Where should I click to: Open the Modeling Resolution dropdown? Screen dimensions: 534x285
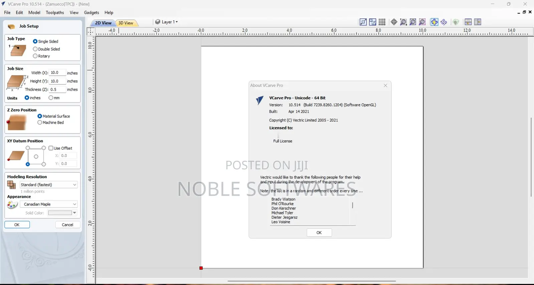click(49, 185)
